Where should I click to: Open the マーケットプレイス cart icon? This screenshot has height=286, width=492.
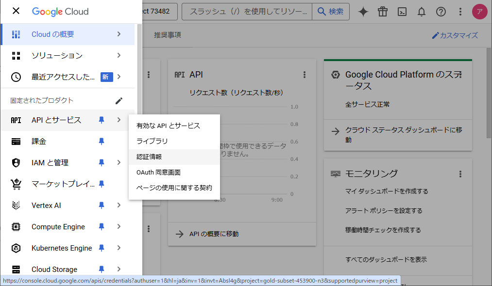click(x=16, y=184)
